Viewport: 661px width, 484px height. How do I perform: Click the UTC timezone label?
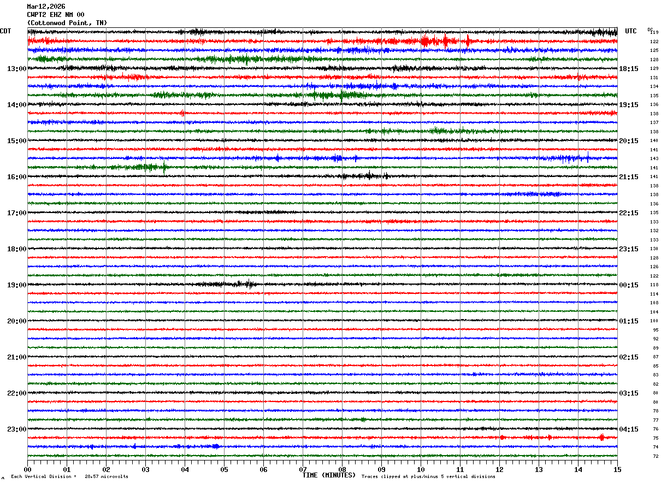click(x=631, y=31)
